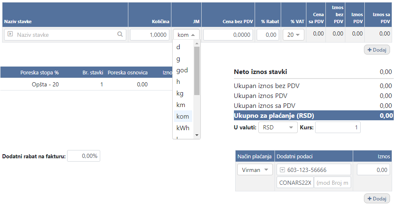Click Ukupno za plaćanje (RSD) row
The width and height of the screenshot is (395, 205).
(x=313, y=115)
